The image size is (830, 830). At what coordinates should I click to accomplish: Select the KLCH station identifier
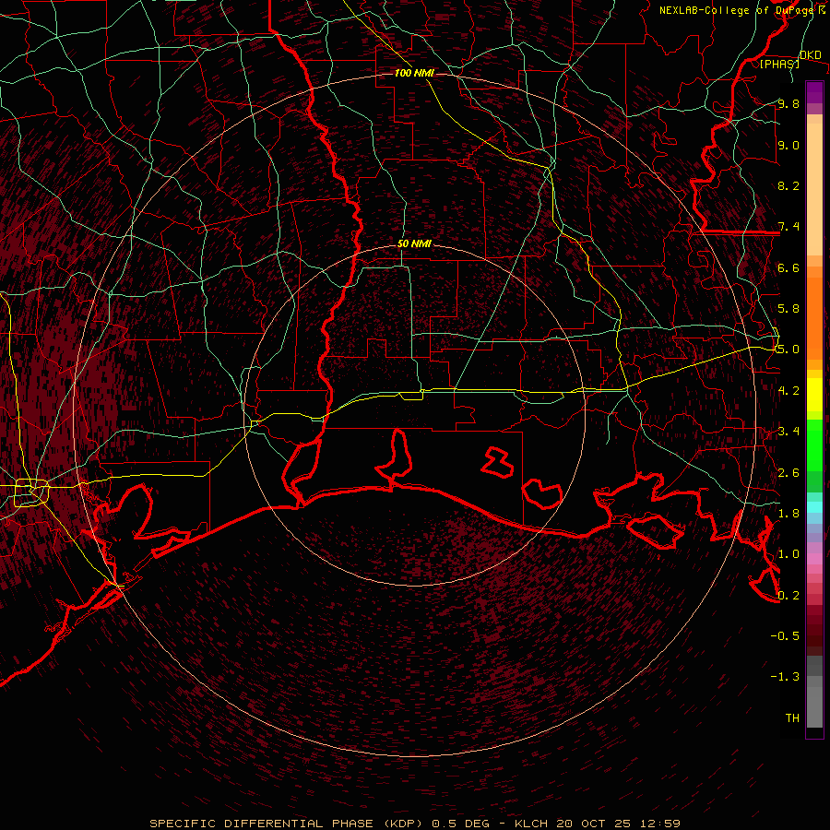(532, 824)
